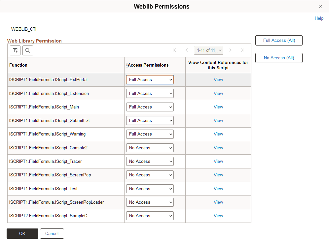Click the Full Access (All) button
This screenshot has height=241, width=329.
(279, 40)
